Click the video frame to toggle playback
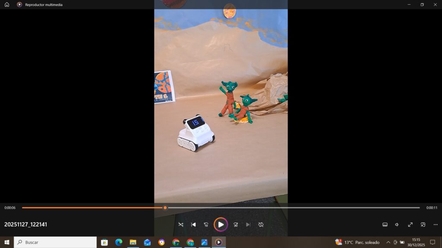This screenshot has width=442, height=248. 221,108
